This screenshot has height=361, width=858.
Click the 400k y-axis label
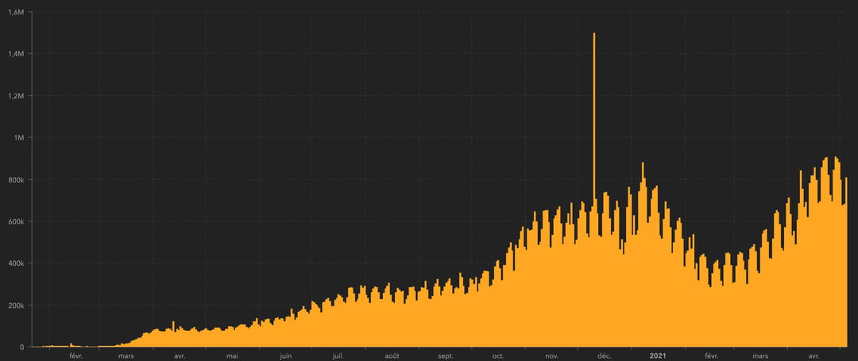[x=17, y=263]
